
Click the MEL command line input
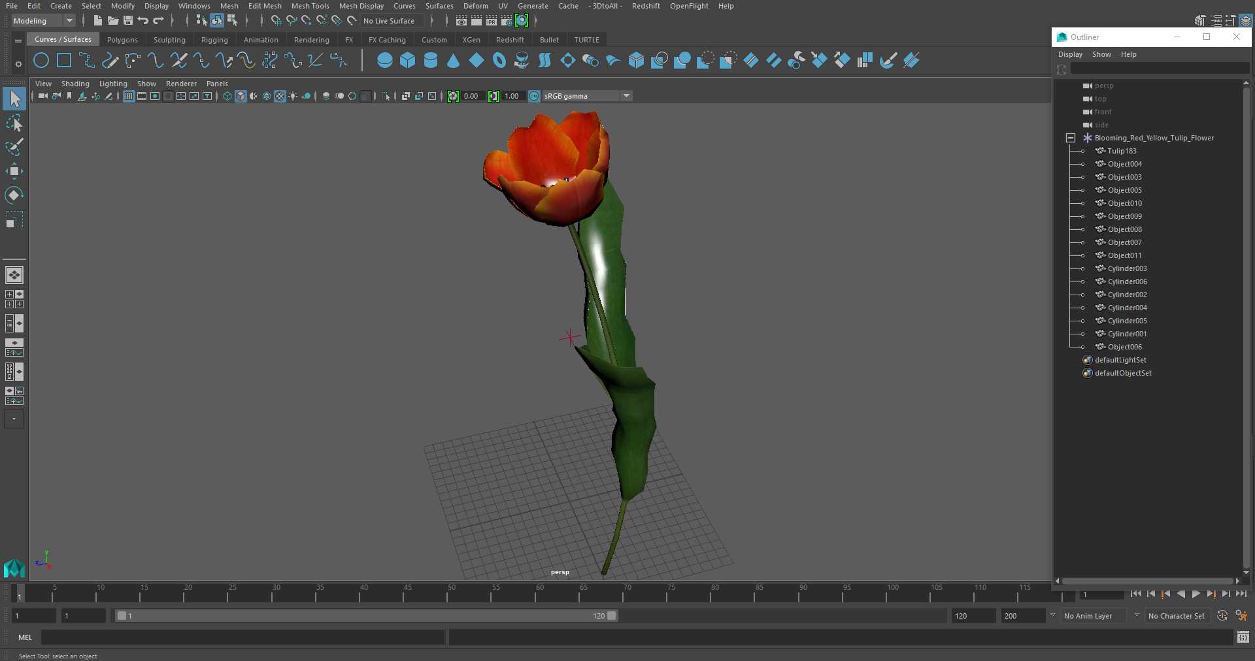click(x=243, y=637)
